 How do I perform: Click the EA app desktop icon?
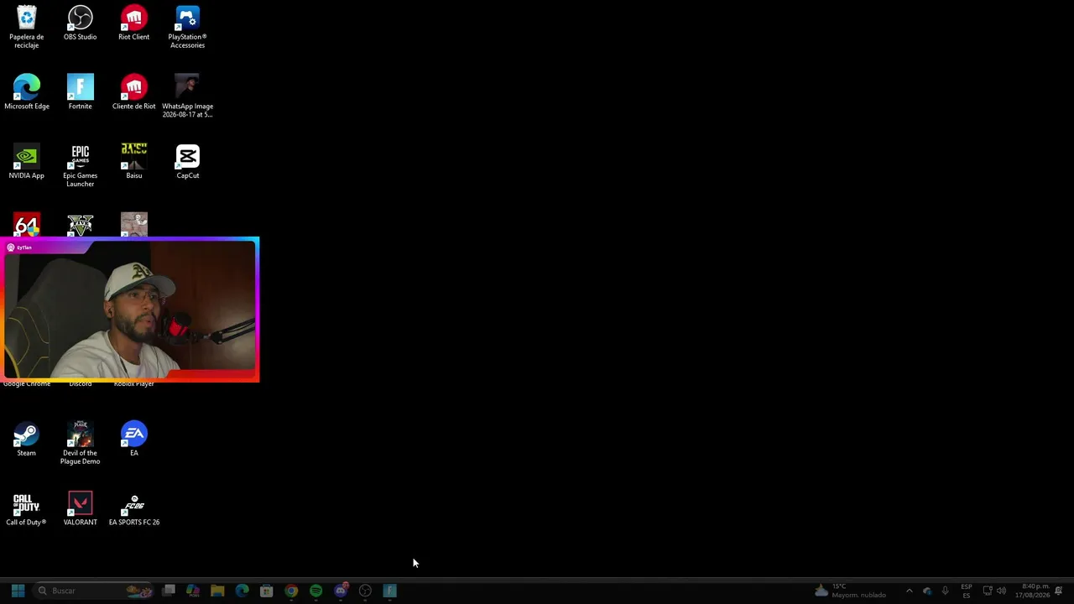[134, 439]
